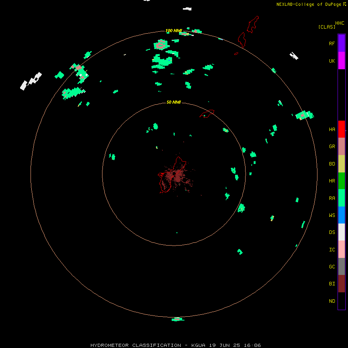The width and height of the screenshot is (348, 348).
Task: Click the HA legend label
Action: (x=332, y=129)
